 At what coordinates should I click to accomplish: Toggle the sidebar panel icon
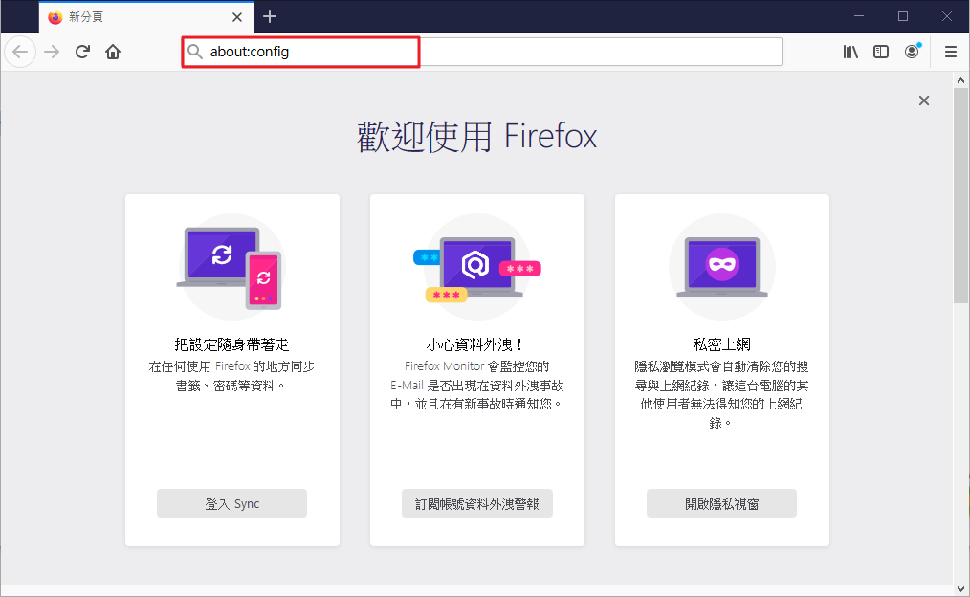[881, 52]
